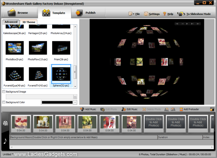Select the PyramidTri(42-pic) theme thumbnail
217x158 pixels.
[x=38, y=74]
